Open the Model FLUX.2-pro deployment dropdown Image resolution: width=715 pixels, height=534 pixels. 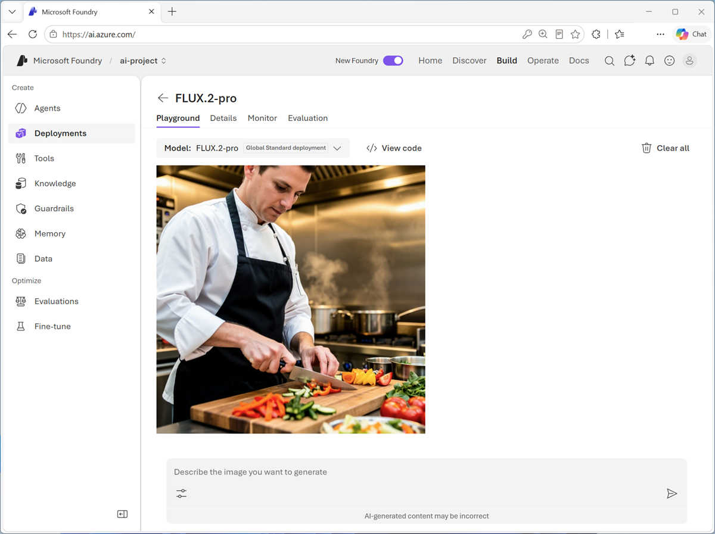tap(253, 148)
